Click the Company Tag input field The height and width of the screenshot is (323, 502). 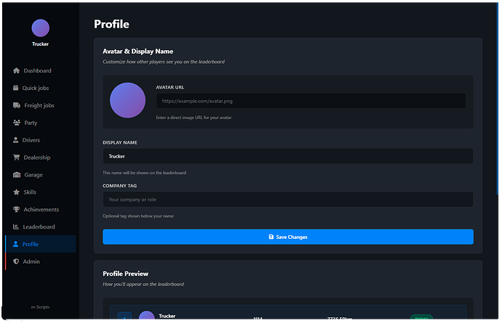[287, 199]
